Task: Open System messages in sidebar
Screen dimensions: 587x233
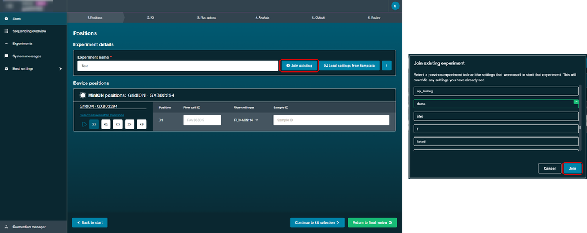Action: click(33, 56)
